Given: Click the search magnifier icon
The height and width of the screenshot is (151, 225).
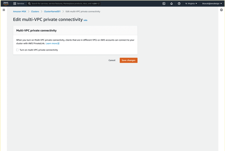Looking at the screenshot, I should click(29, 4).
